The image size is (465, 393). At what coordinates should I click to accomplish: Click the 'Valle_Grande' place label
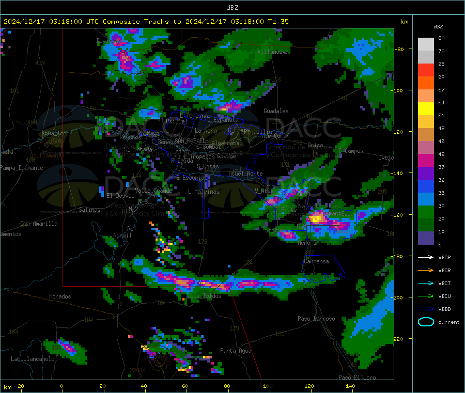(153, 190)
